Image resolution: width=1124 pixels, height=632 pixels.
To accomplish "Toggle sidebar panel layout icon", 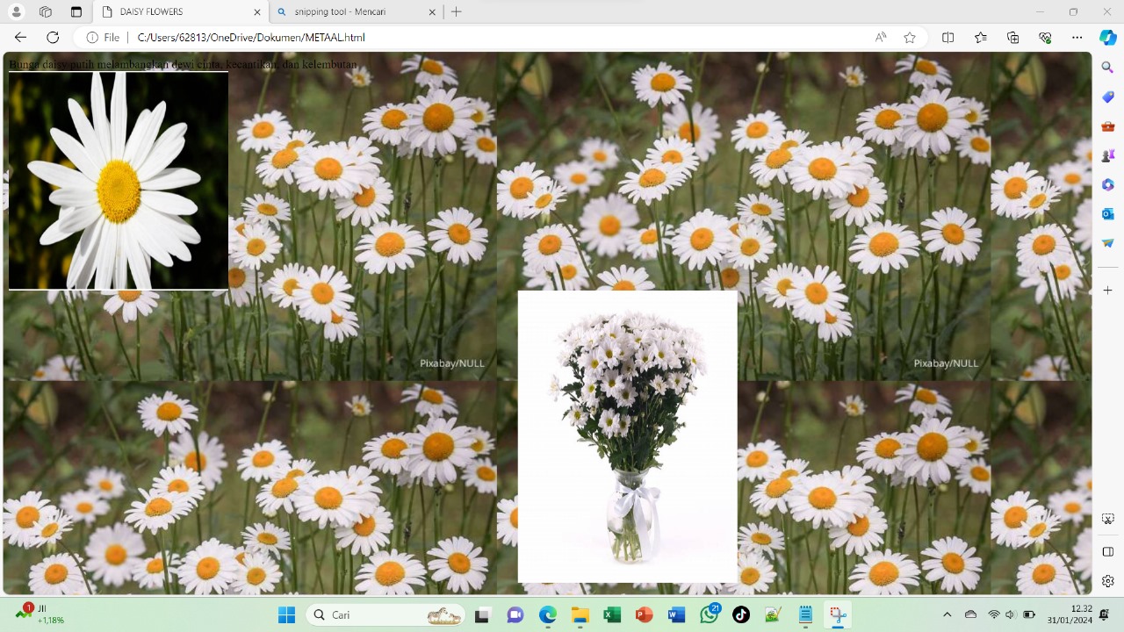I will (1107, 551).
